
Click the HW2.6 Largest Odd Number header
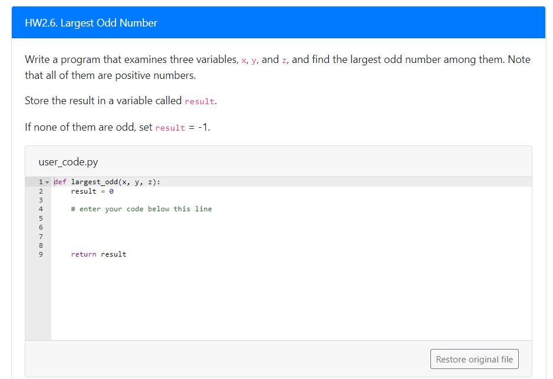91,22
